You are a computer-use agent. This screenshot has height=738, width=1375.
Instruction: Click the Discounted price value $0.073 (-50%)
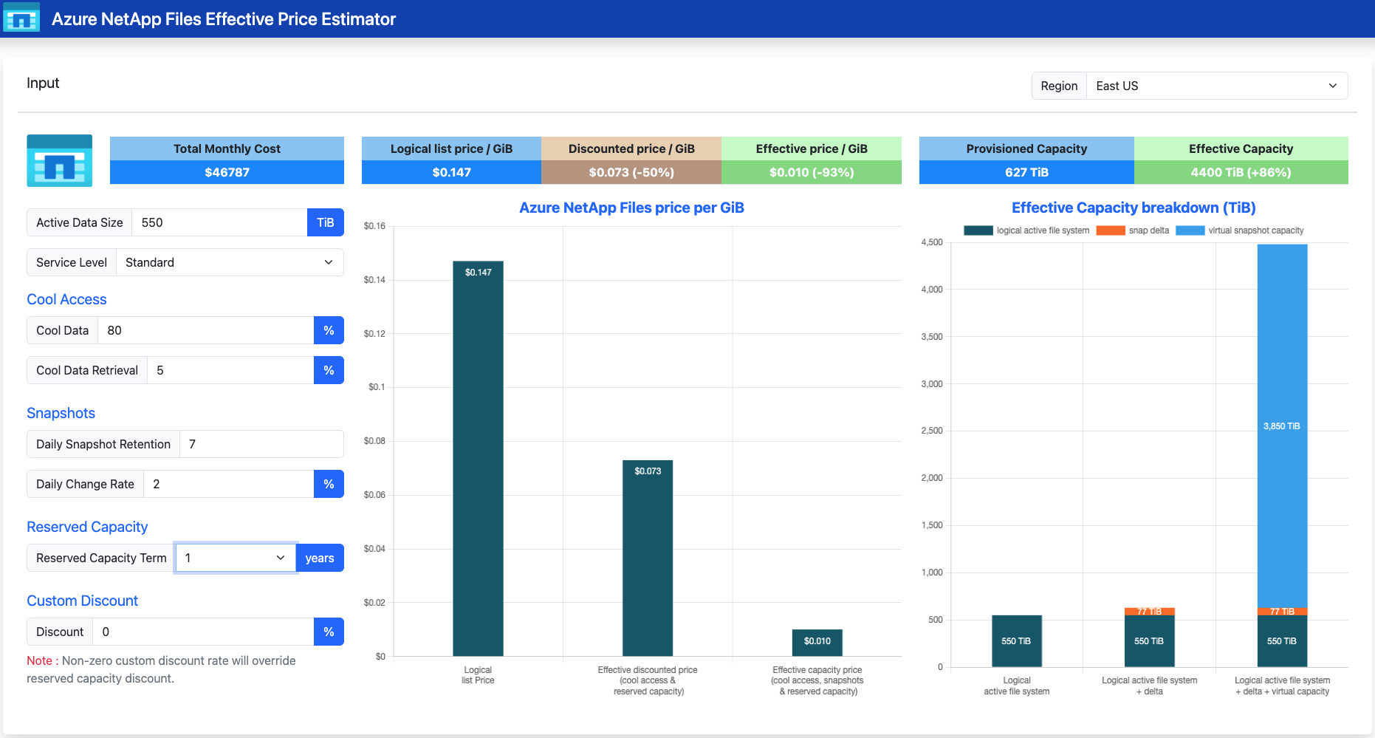(x=631, y=172)
